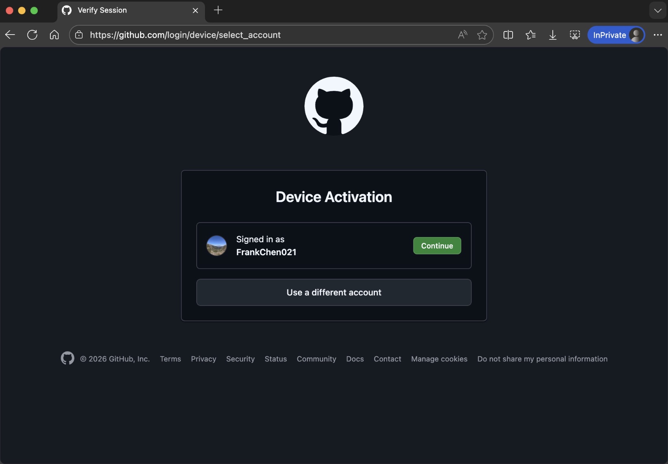Open a new tab with the plus
Viewport: 668px width, 464px height.
coord(218,10)
